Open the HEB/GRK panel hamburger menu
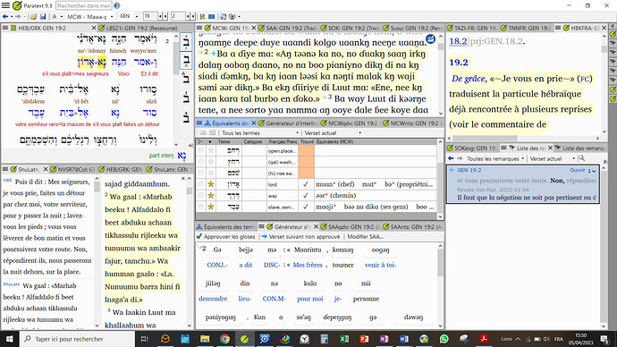The height and width of the screenshot is (347, 617). [5, 28]
